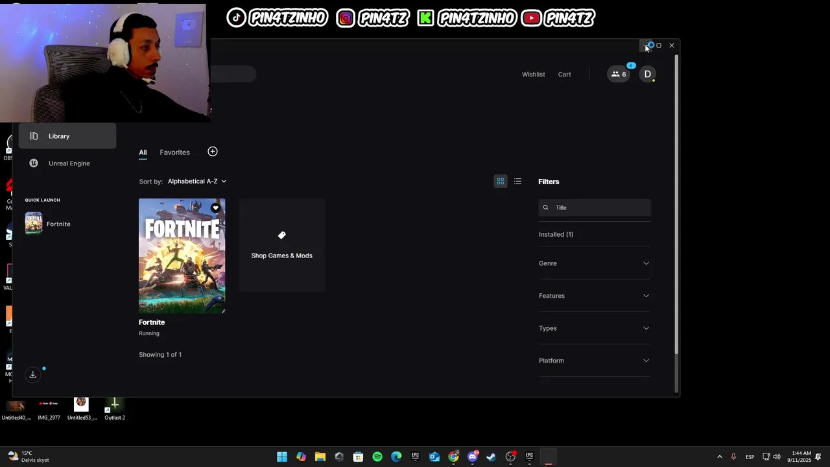Open the account profile D avatar
The width and height of the screenshot is (830, 467).
point(647,74)
